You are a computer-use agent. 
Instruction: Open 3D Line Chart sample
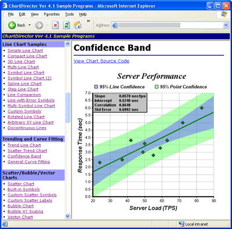21,61
